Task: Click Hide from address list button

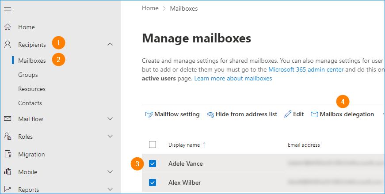Action: click(242, 114)
